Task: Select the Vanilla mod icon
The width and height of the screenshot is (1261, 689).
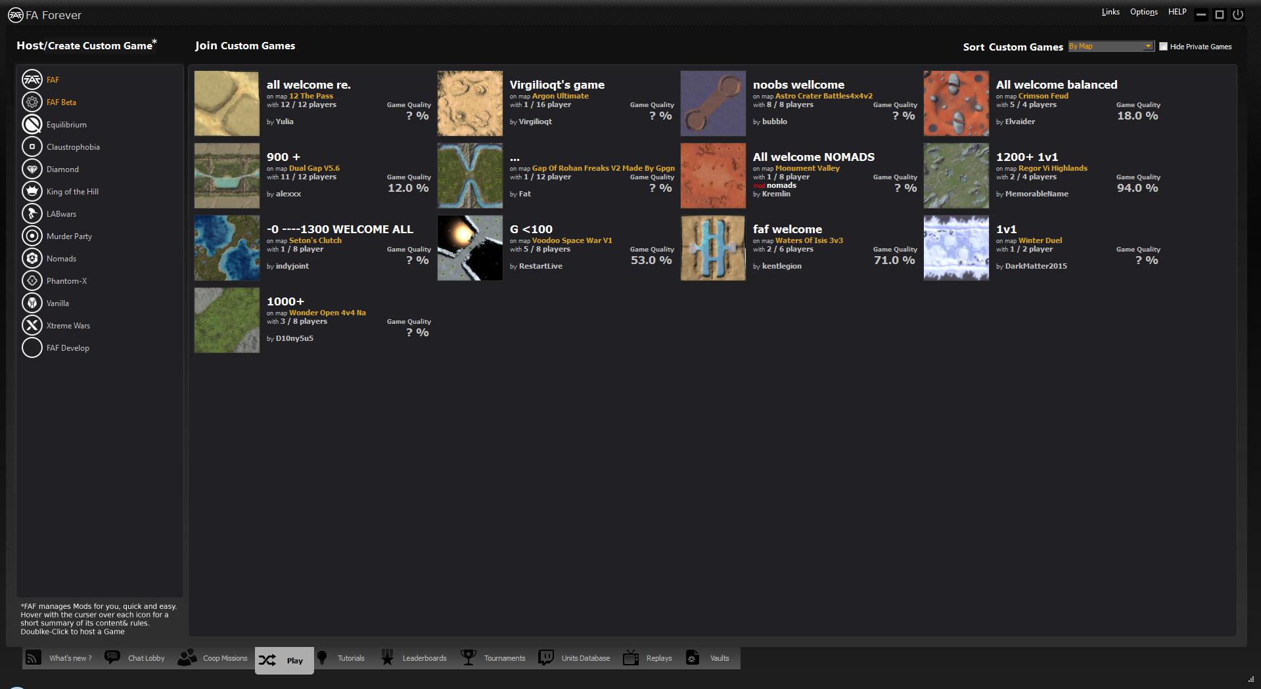Action: (x=32, y=303)
